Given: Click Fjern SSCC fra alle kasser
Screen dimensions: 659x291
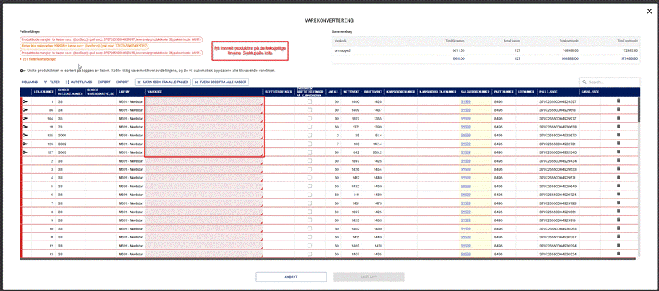Looking at the screenshot, I should tap(221, 82).
